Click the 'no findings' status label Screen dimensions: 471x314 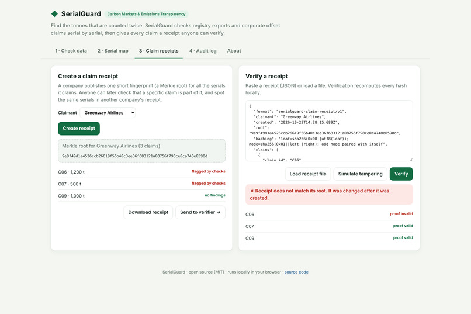[215, 195]
